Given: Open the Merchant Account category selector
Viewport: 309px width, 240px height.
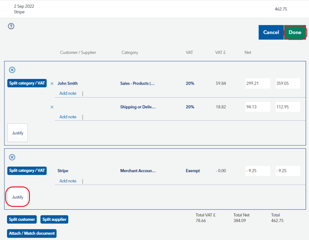Looking at the screenshot, I should [138, 171].
